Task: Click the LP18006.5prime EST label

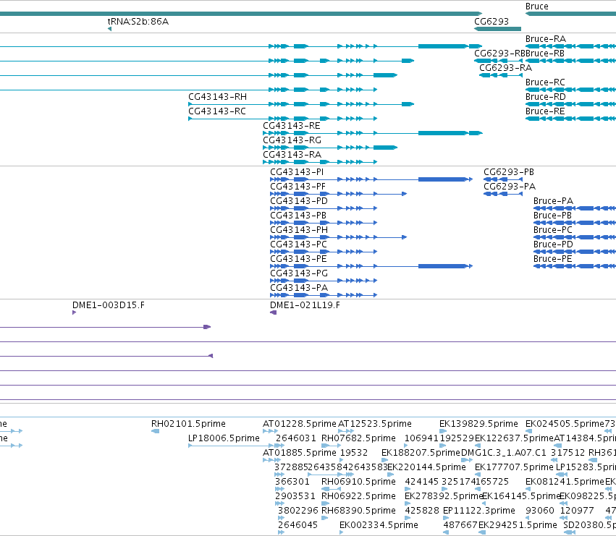Action: tap(224, 438)
